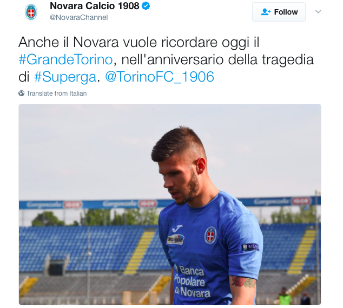Open the @TorinoFC_1906 mention
The image size is (343, 308).
click(x=160, y=77)
